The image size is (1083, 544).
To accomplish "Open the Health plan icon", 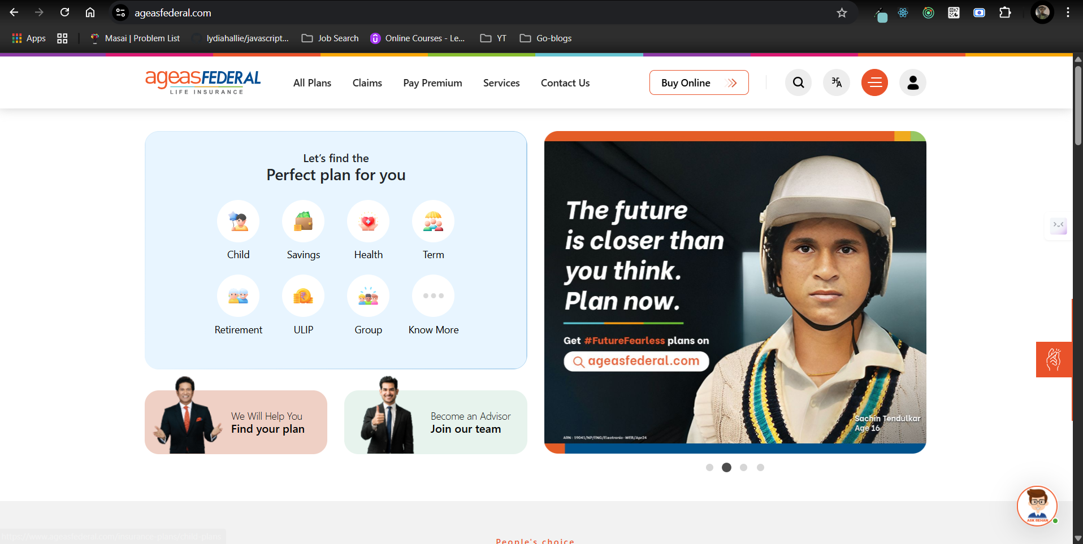I will pyautogui.click(x=368, y=221).
